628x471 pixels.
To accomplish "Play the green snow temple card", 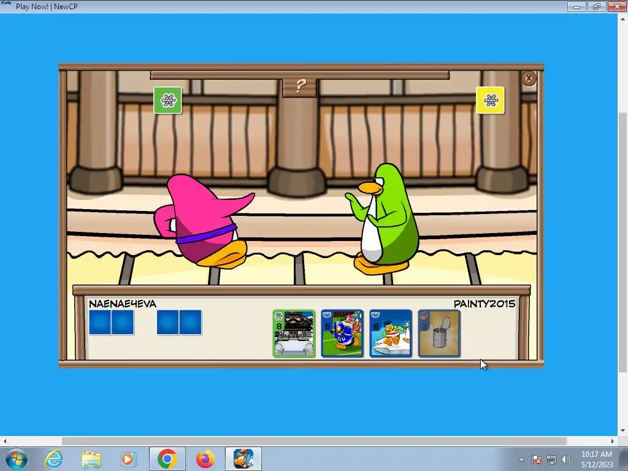I will click(294, 333).
